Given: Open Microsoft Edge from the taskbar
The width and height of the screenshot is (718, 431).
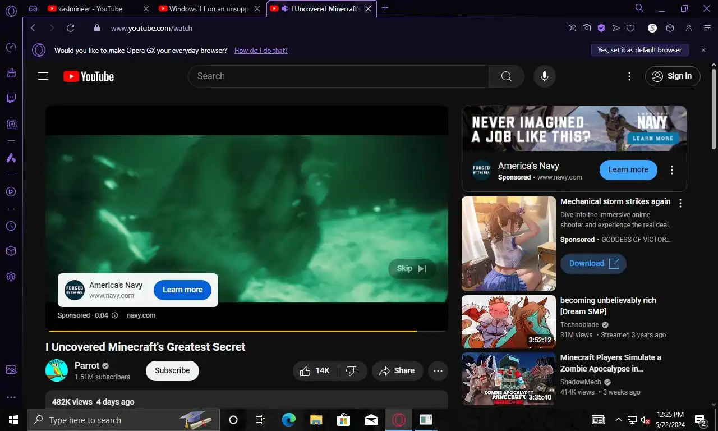Looking at the screenshot, I should (288, 420).
